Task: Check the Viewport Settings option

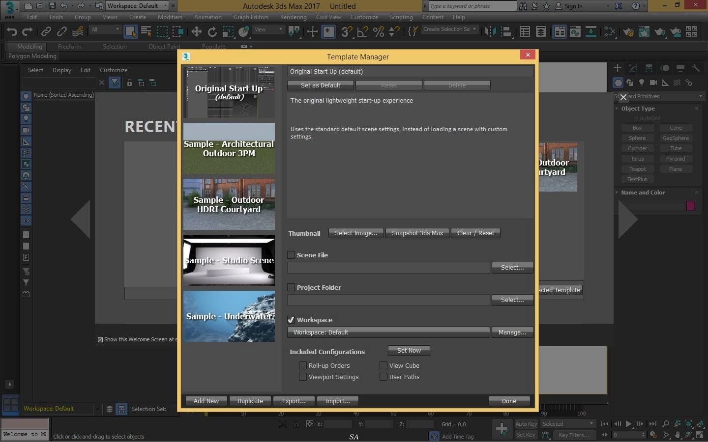Action: 303,377
